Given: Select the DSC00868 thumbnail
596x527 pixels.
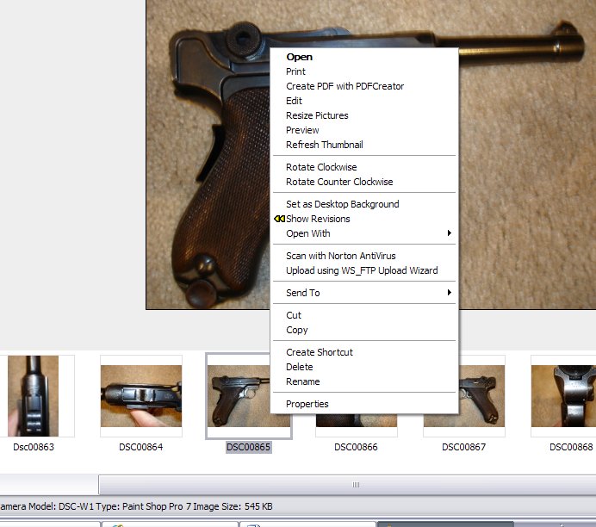Looking at the screenshot, I should coord(563,396).
